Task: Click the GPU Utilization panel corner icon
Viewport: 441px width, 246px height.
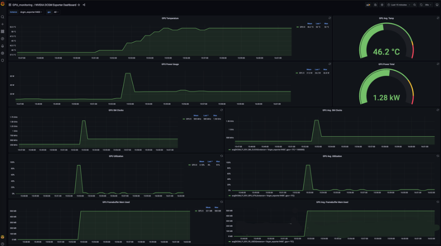Action: 221,156
